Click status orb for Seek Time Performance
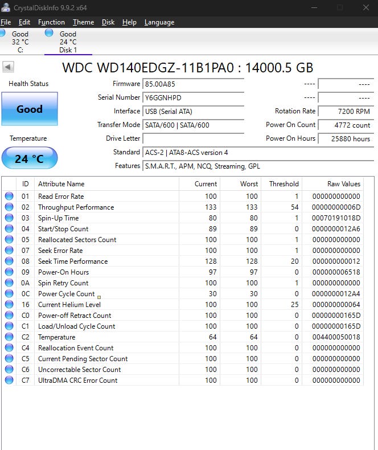This screenshot has width=378, height=450. (x=9, y=261)
